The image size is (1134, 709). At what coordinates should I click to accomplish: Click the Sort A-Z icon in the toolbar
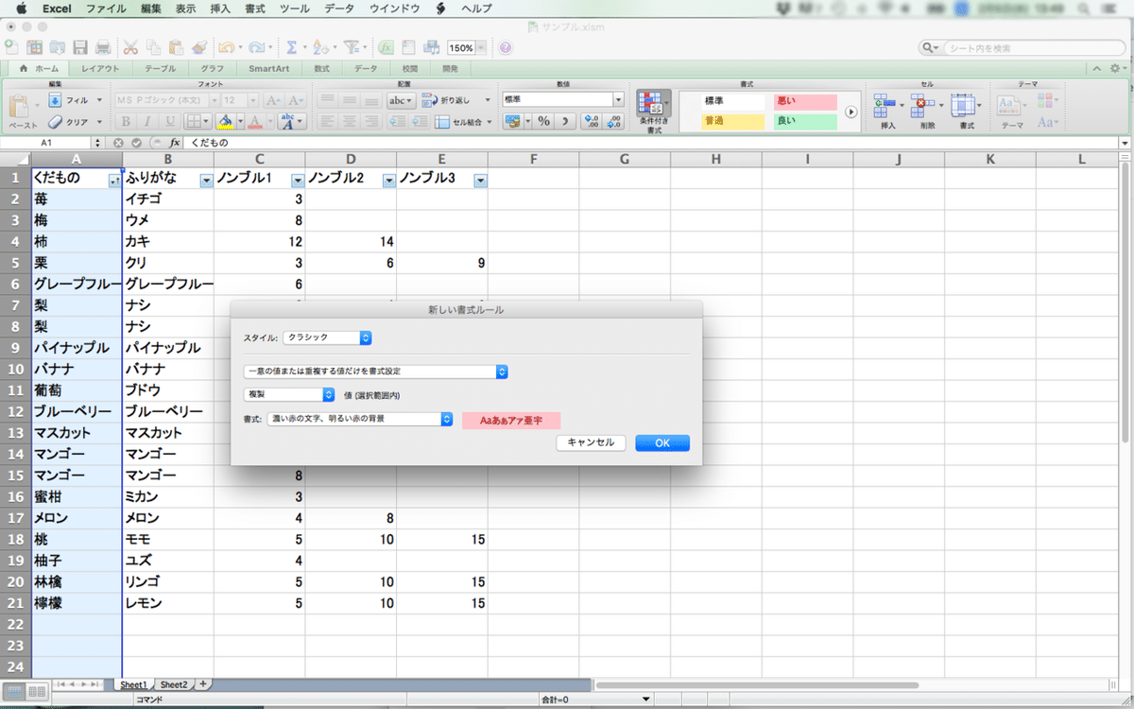(319, 47)
